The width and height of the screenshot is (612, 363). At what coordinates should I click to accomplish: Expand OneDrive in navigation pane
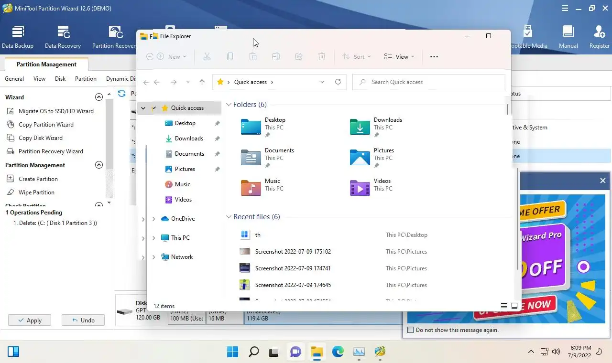[153, 219]
